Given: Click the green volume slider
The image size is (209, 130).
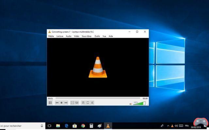Looking at the screenshot, I should (x=139, y=103).
